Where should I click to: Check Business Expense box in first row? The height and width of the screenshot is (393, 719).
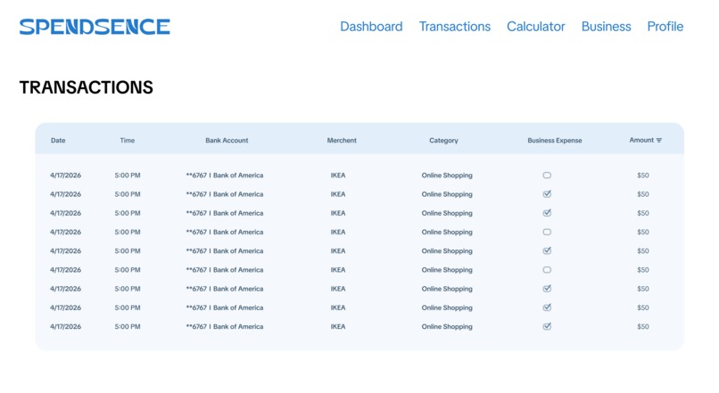point(547,175)
